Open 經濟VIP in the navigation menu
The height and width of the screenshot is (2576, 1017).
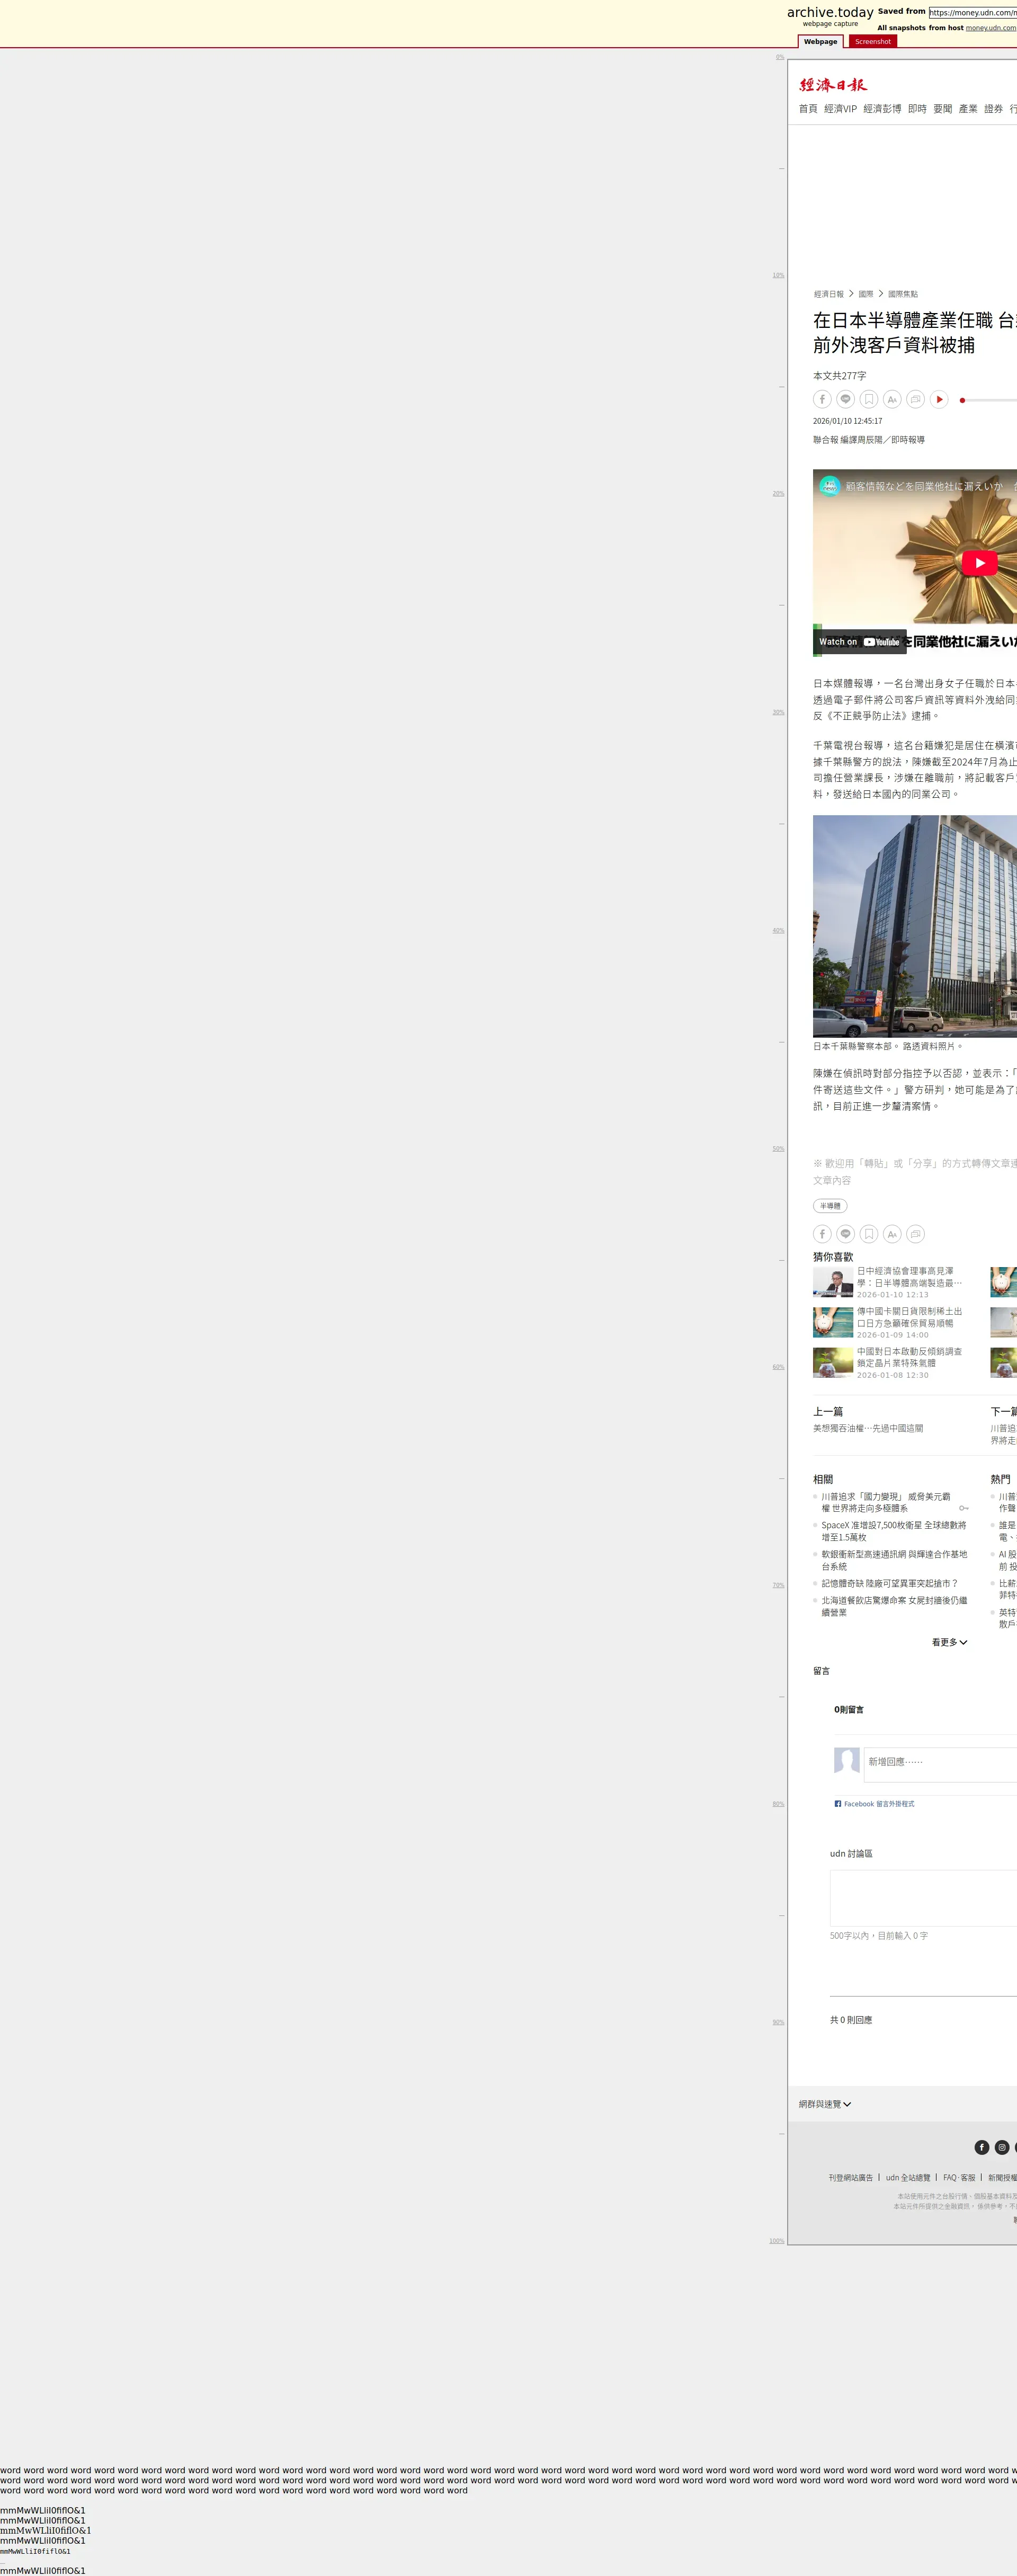tap(840, 109)
